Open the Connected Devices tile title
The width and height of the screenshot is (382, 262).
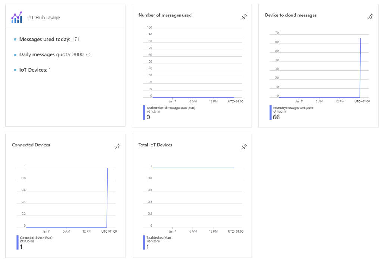(x=31, y=145)
